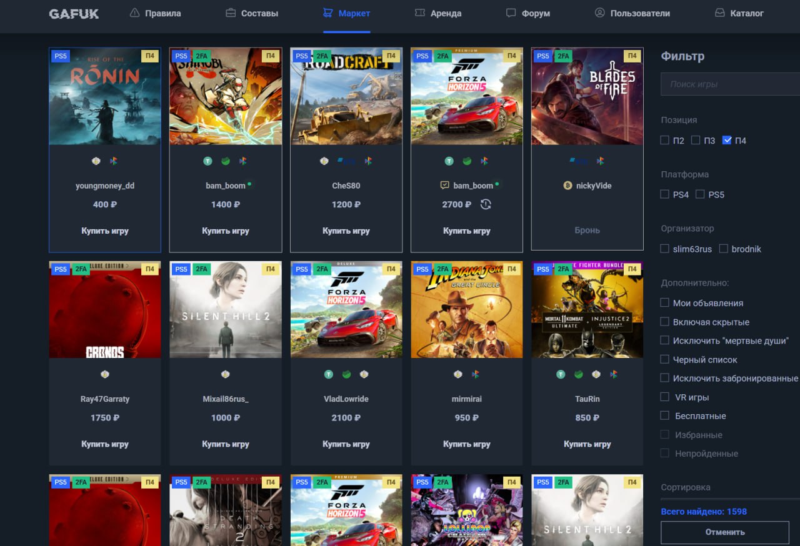
Task: Click the multicolor SBP icon on CheS80's card
Action: [x=368, y=161]
